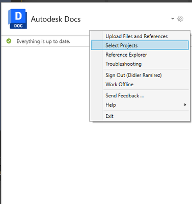
Task: Choose Work Offline option
Action: [140, 84]
